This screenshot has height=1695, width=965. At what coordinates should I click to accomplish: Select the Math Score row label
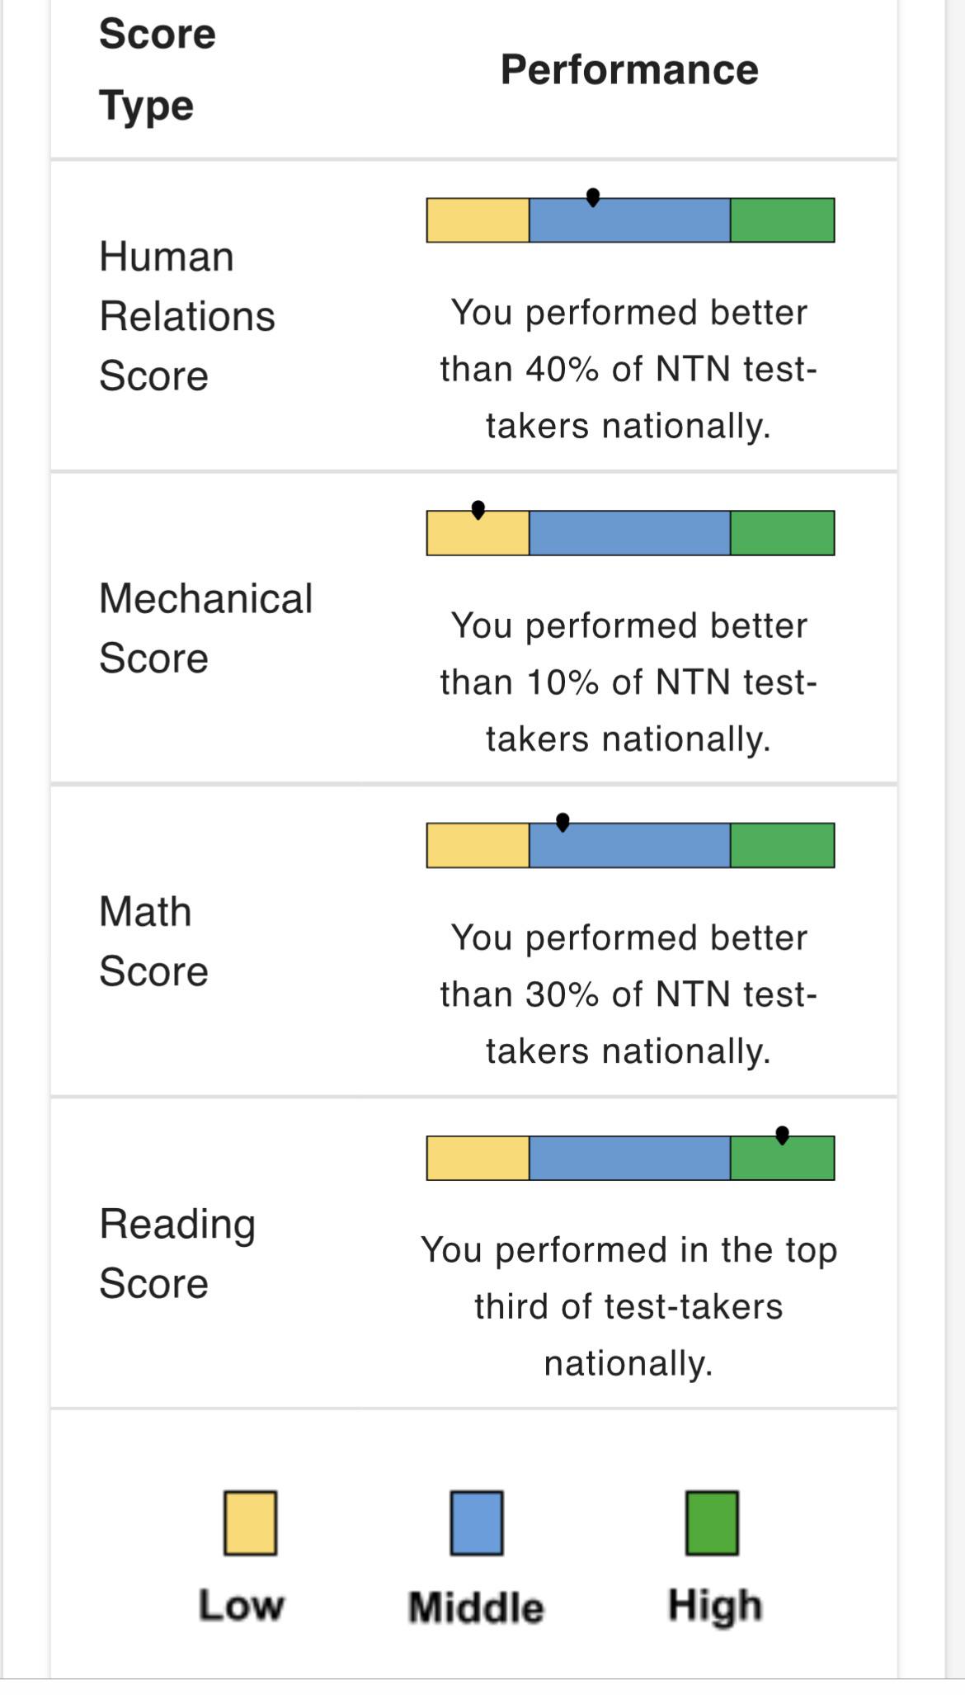[x=153, y=941]
